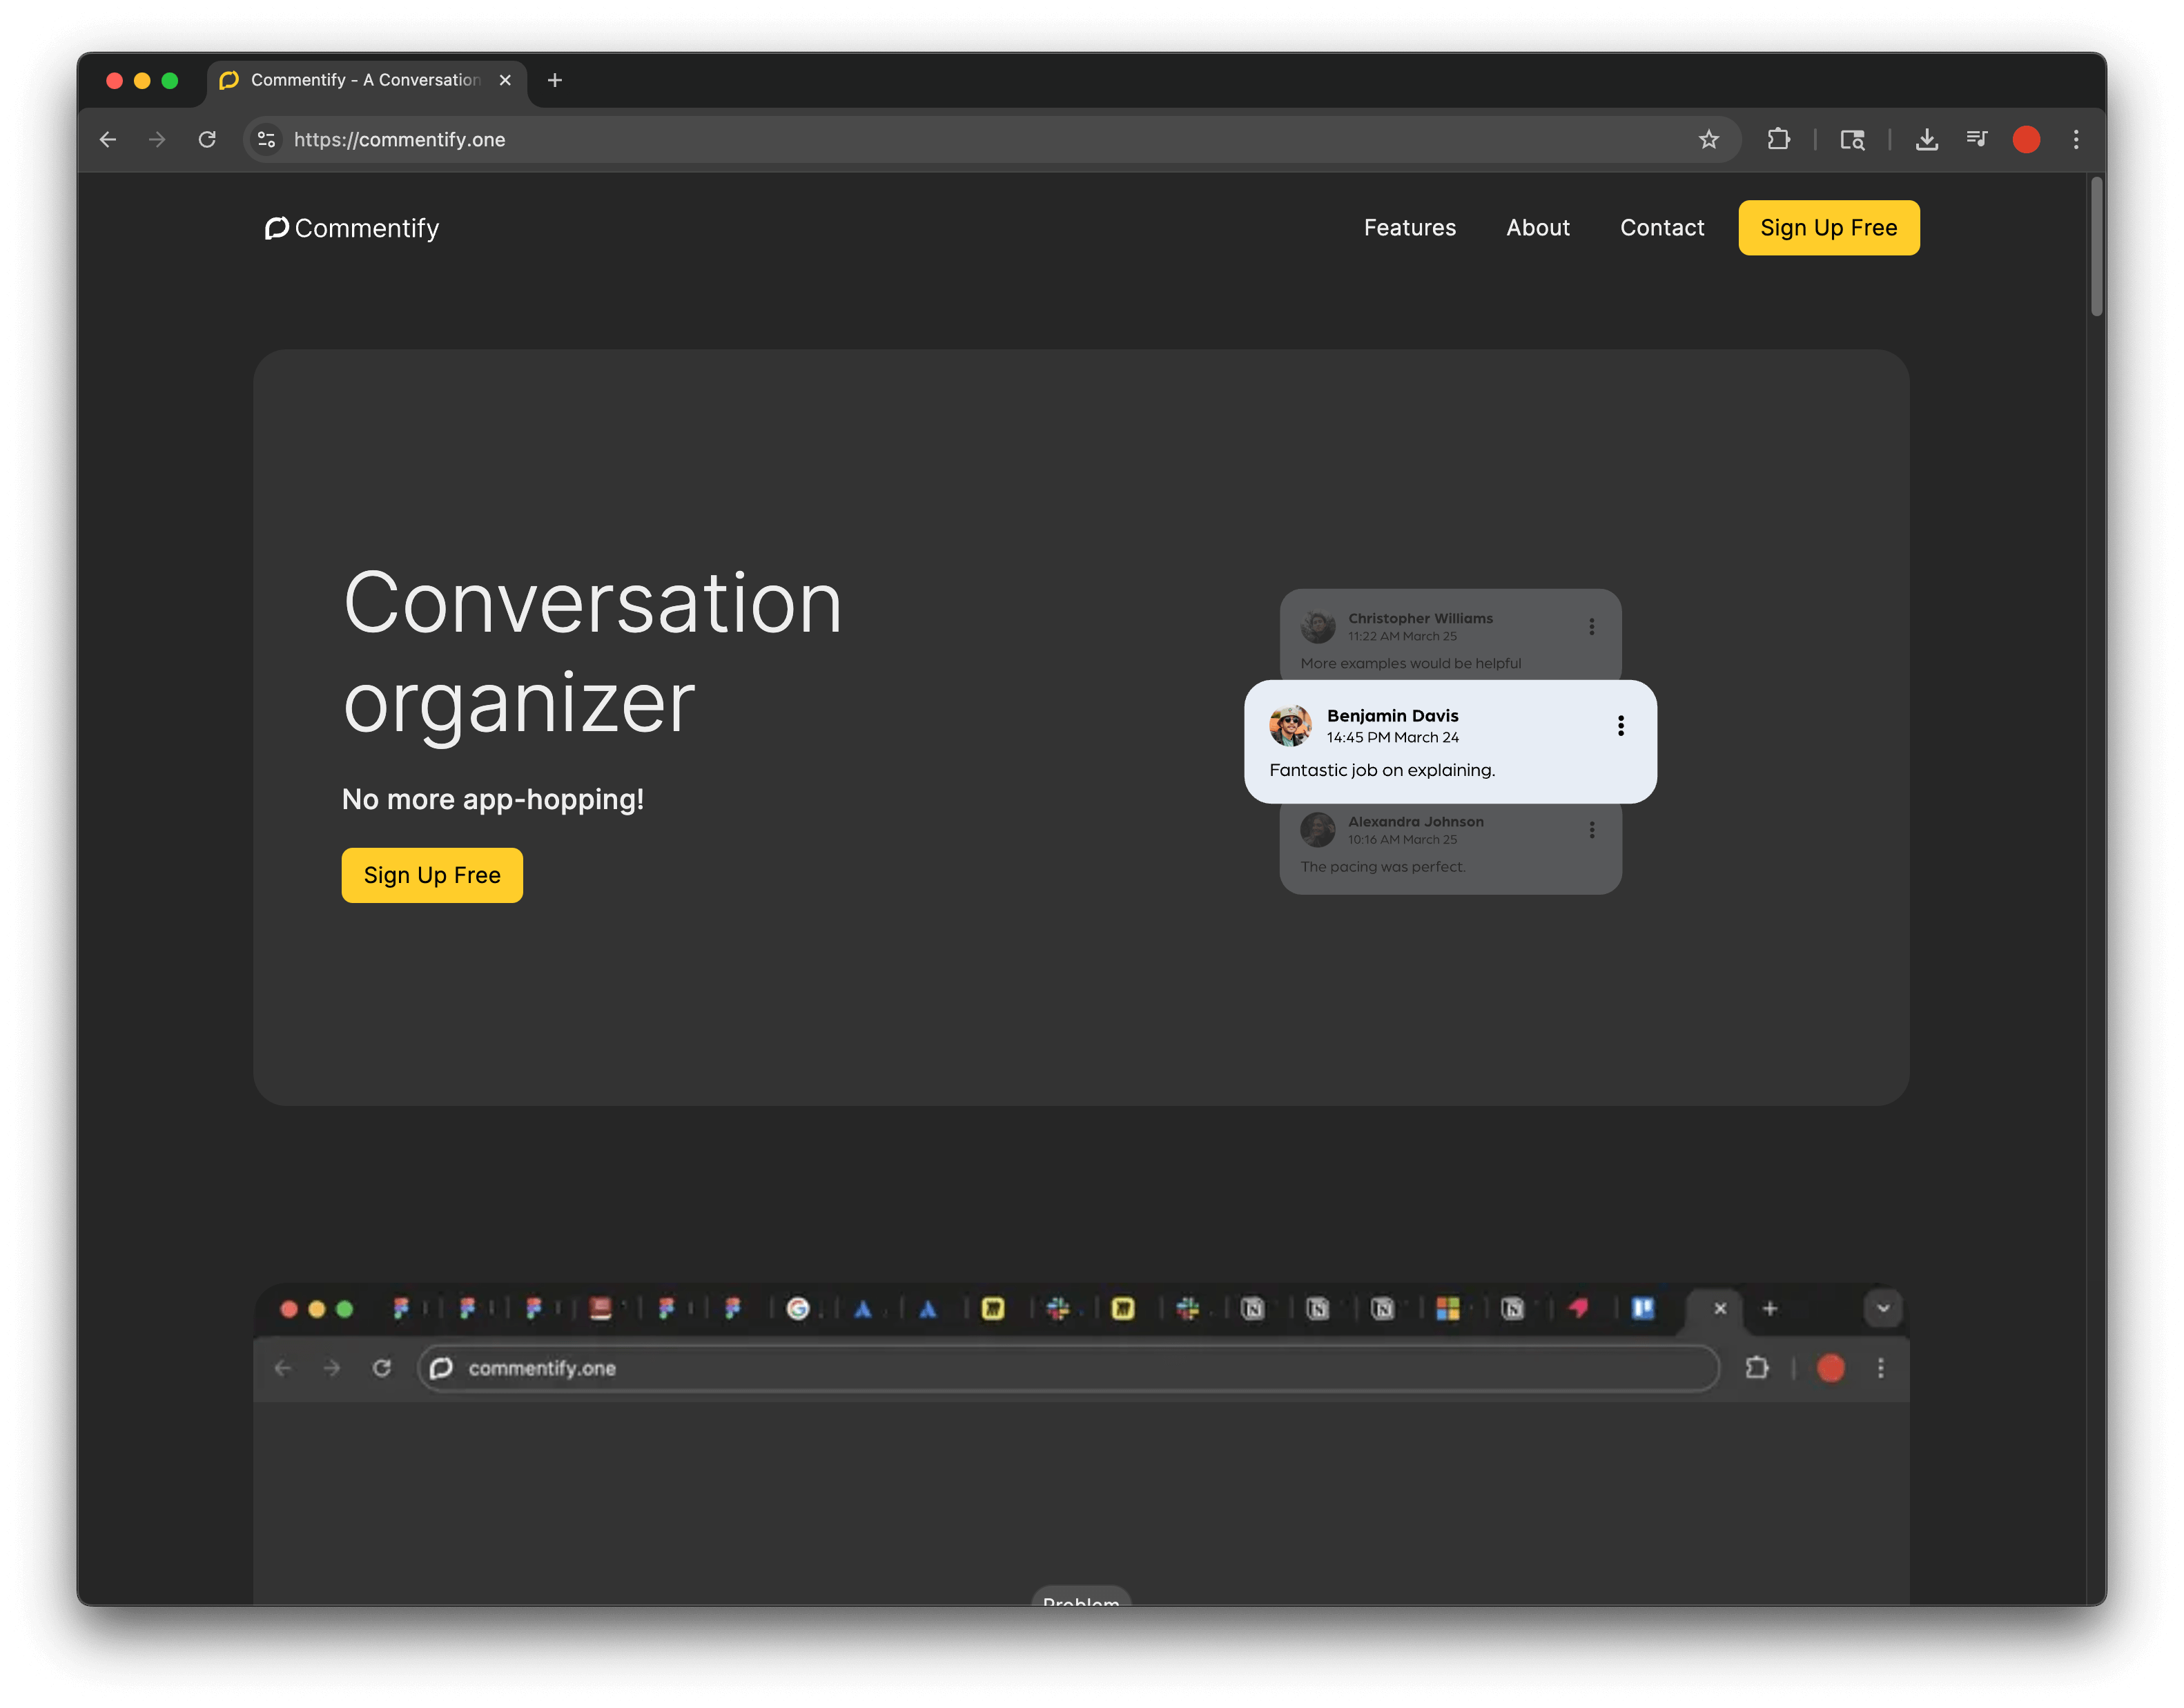Screen dimensions: 2184x1708
Task: Open options for Benjamin Davis comment
Action: point(1620,726)
